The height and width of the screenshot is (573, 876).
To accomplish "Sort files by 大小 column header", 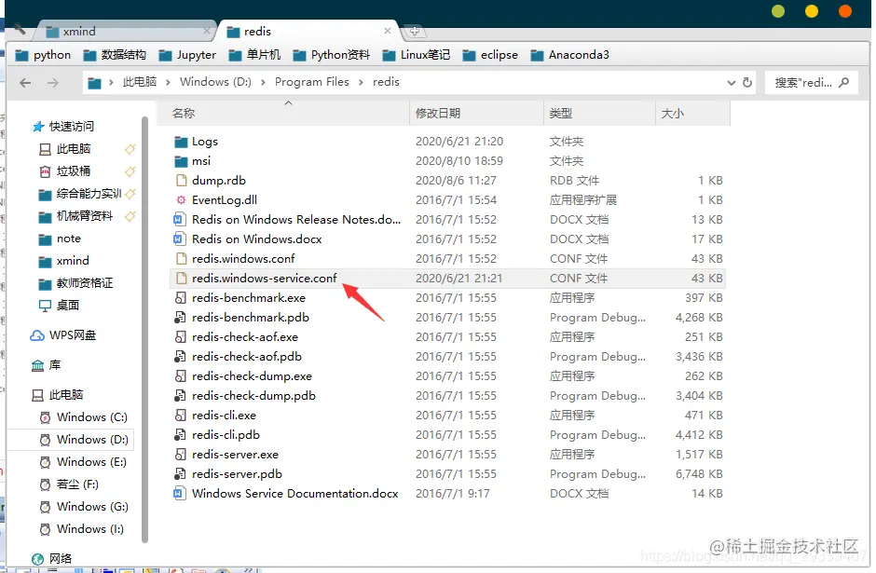I will [x=692, y=114].
